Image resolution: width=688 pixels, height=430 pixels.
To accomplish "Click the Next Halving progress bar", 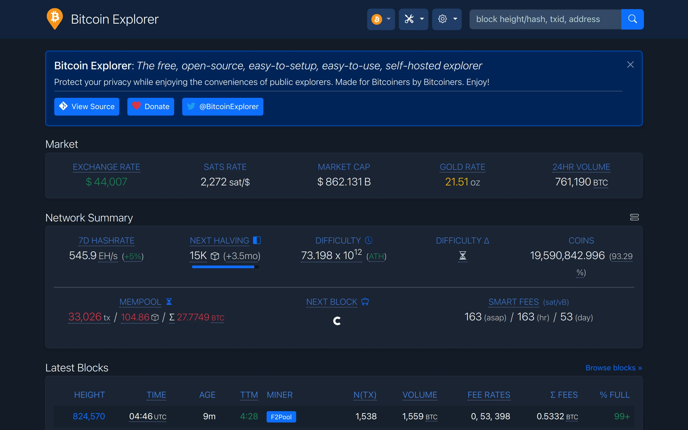I will (x=225, y=267).
